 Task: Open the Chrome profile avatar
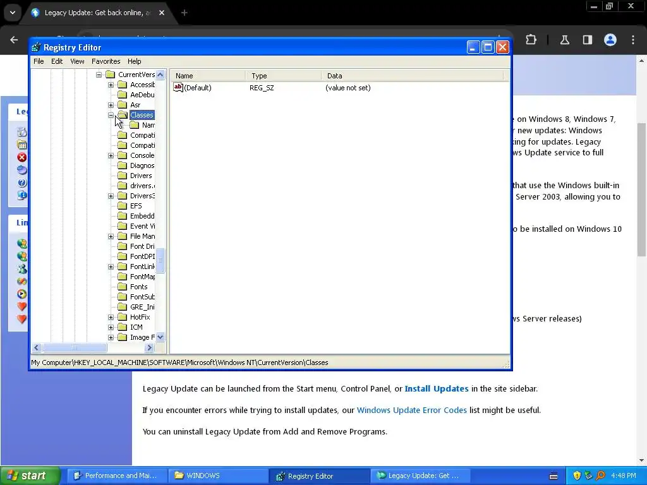pos(610,40)
